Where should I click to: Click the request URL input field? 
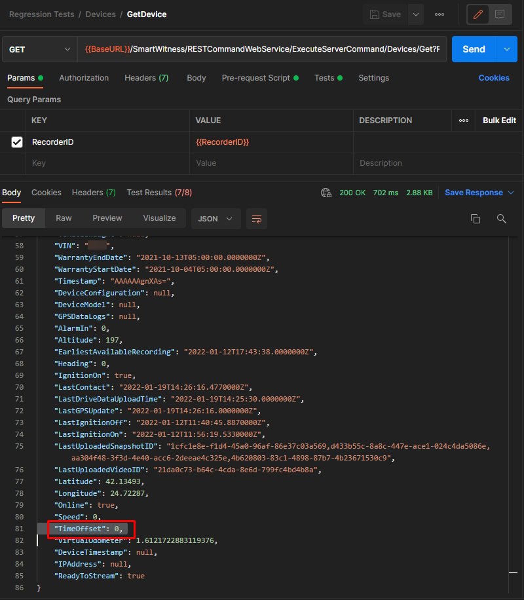(x=262, y=48)
